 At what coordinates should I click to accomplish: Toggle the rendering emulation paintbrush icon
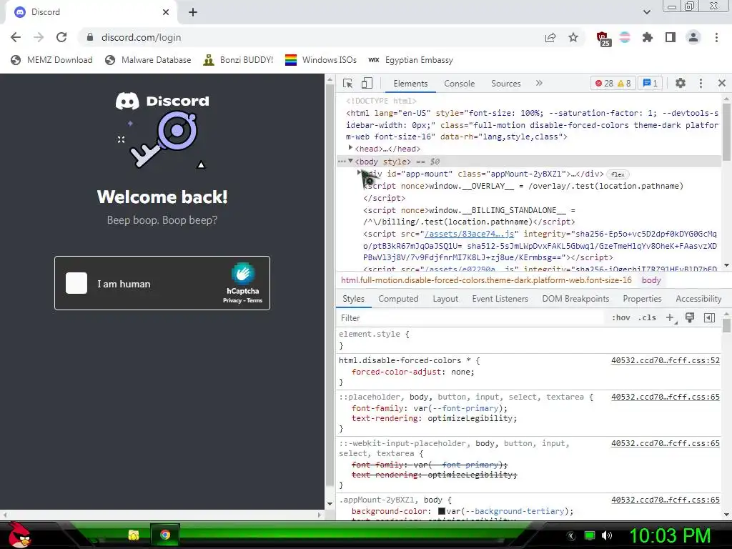coord(690,318)
